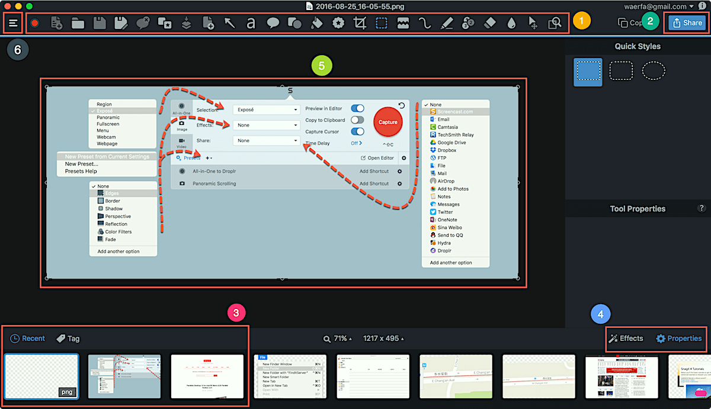Choose Save As (floppy with pencil) icon
The image size is (711, 409).
click(x=121, y=24)
